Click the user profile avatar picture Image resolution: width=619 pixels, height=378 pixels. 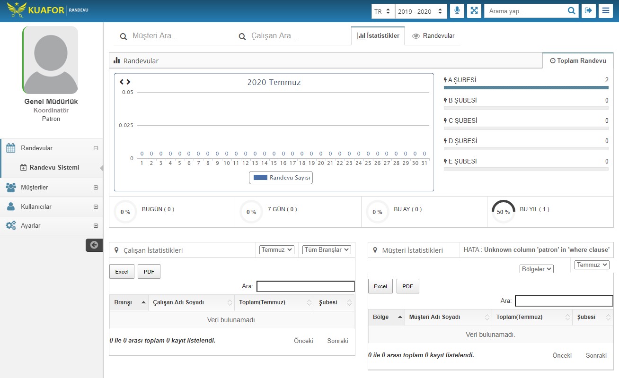click(x=51, y=60)
